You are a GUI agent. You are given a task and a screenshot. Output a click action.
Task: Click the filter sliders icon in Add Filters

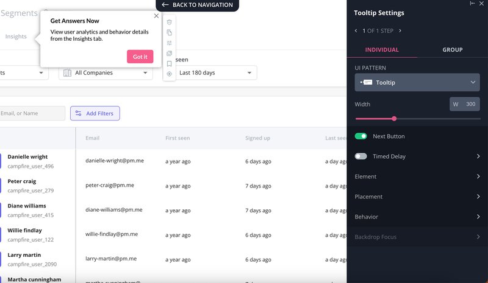coord(79,113)
